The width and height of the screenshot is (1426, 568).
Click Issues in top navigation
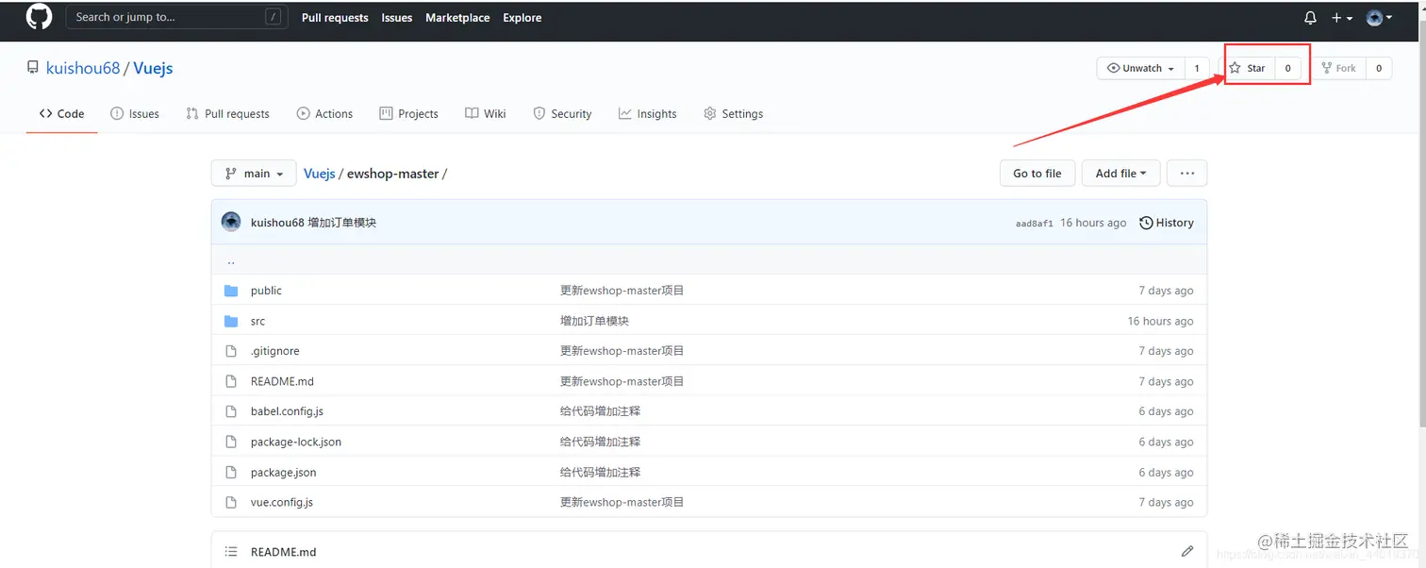pos(397,18)
